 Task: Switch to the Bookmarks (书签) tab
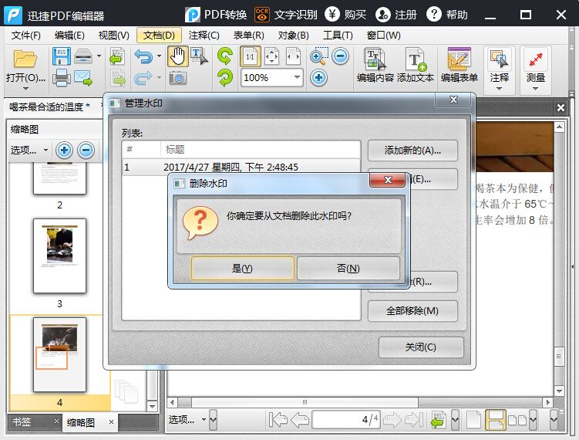(21, 422)
